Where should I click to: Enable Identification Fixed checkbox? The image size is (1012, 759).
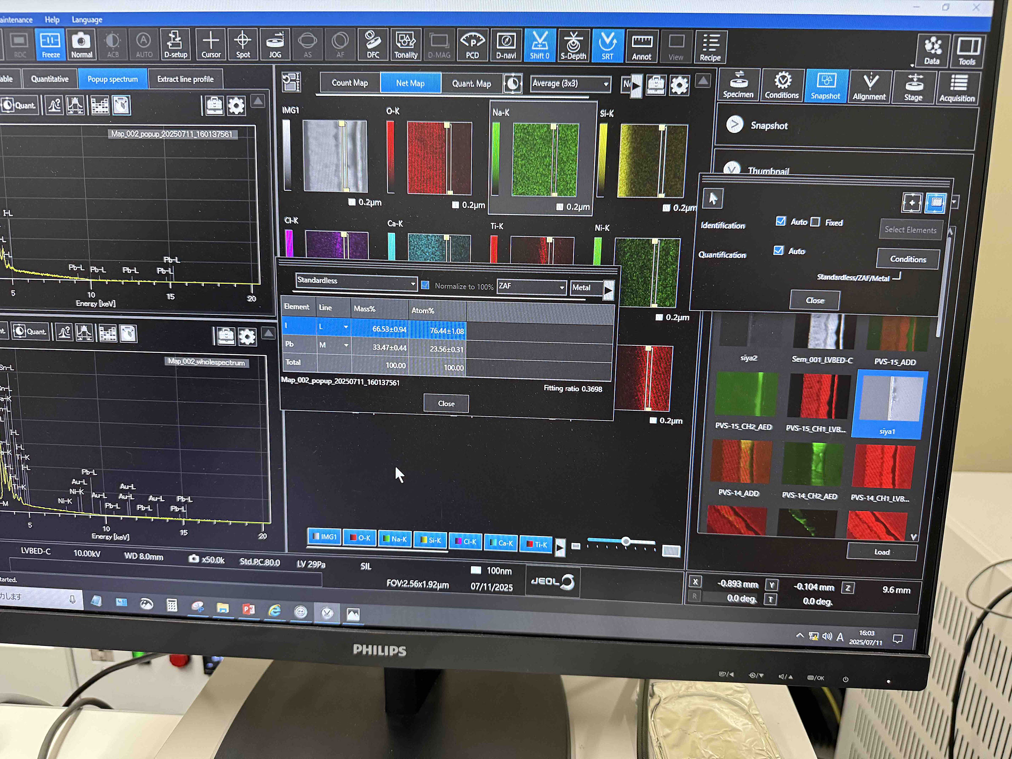[x=815, y=222]
